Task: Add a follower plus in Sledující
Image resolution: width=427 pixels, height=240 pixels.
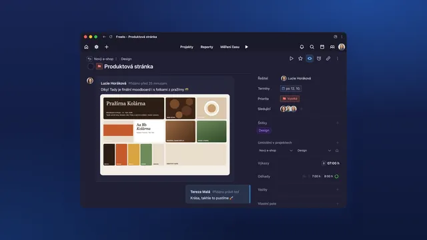Action: 301,109
